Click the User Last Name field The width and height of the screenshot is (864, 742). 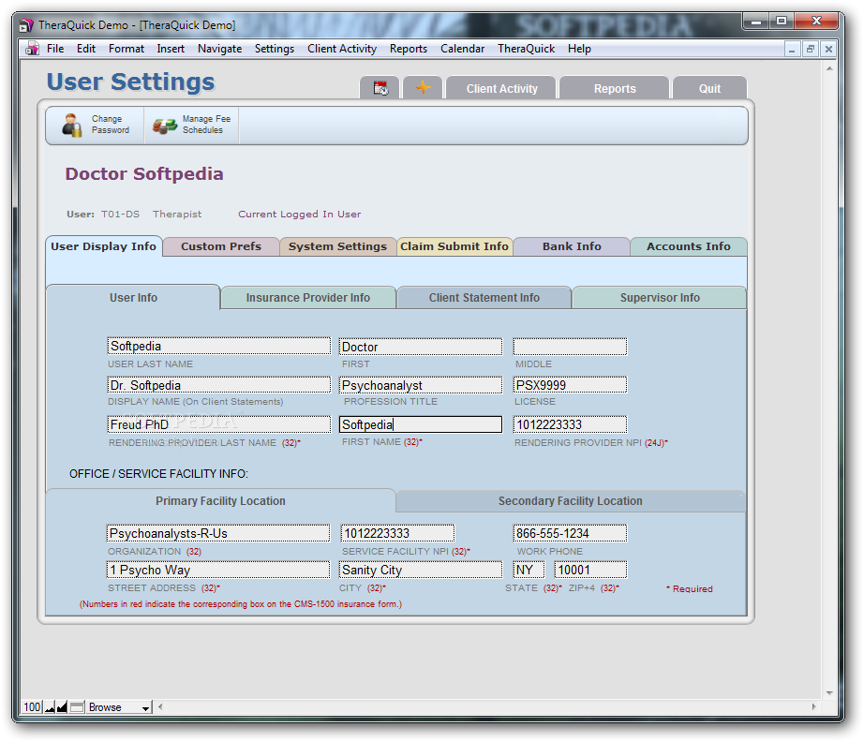pos(218,346)
